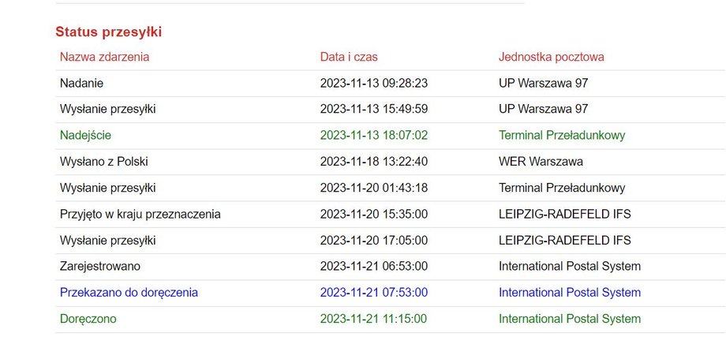This screenshot has height=348, width=726.
Task: Select the "Nadanie" event row
Action: click(81, 83)
